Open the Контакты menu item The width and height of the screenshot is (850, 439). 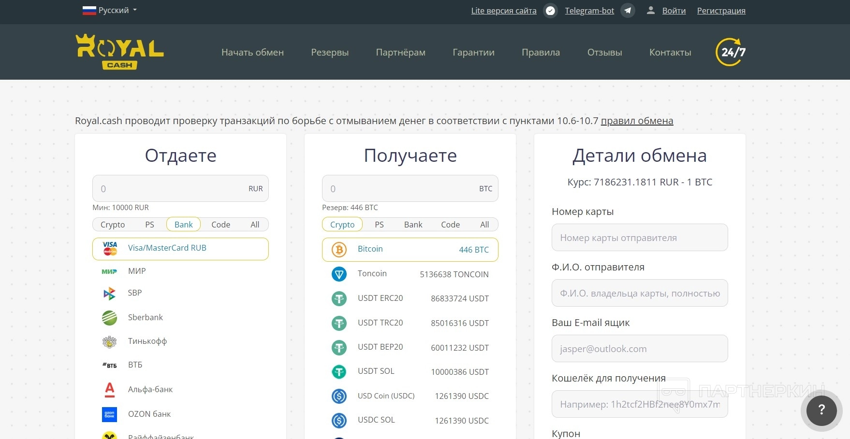(670, 52)
